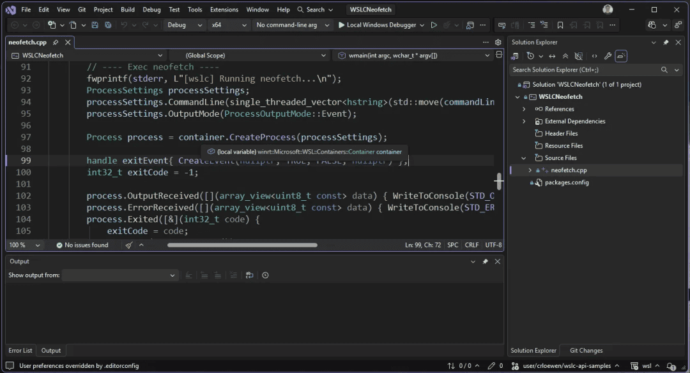
Task: Open the GitHub Copilot icon
Action: (652, 25)
